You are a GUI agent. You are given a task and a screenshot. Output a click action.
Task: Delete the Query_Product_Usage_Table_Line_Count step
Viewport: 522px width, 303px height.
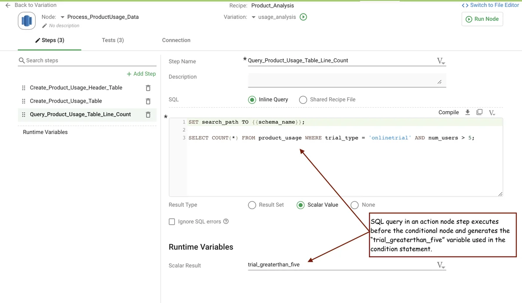(x=148, y=115)
